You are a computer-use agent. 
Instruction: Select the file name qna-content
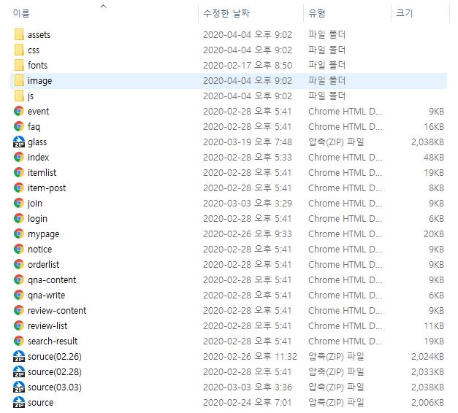[x=52, y=280]
